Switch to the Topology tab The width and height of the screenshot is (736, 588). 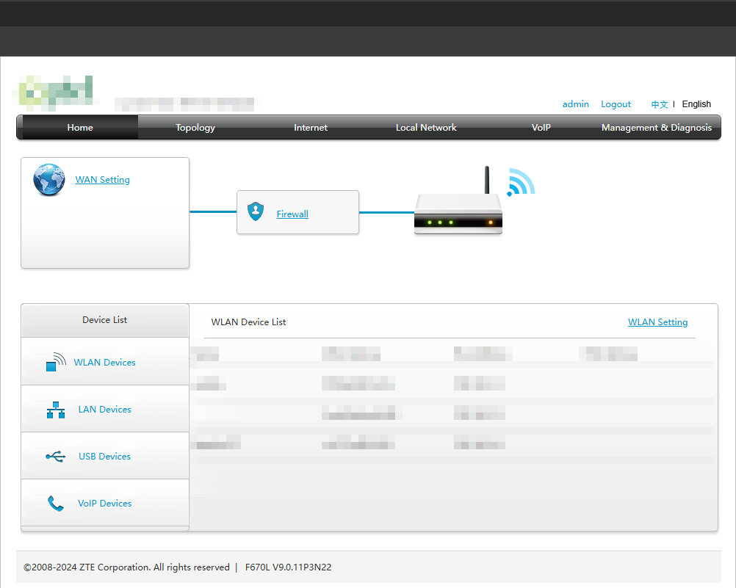[195, 127]
